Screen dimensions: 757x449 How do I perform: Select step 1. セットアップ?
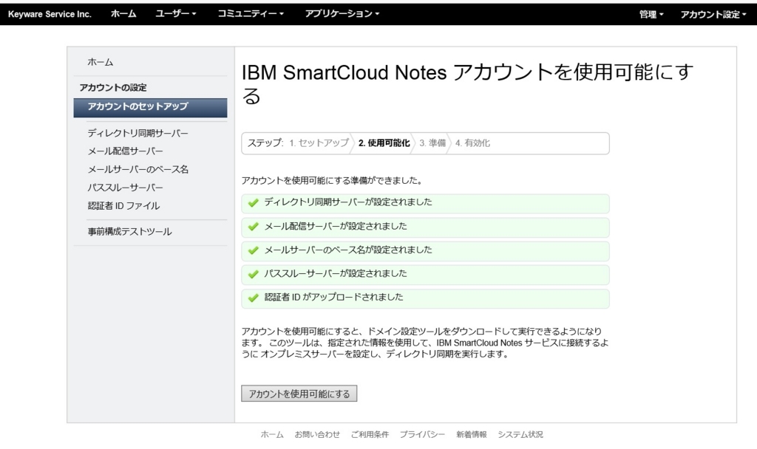click(x=319, y=143)
